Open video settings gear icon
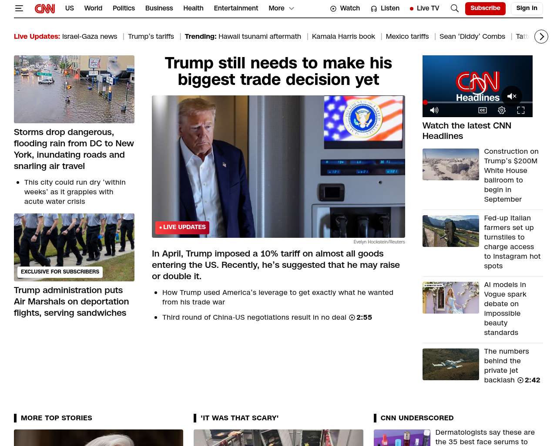 pos(502,110)
